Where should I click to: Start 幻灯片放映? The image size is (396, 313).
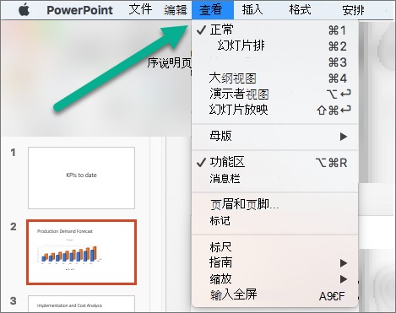274,110
